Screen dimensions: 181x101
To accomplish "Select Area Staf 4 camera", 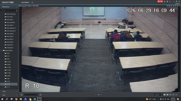I will tap(9, 36).
